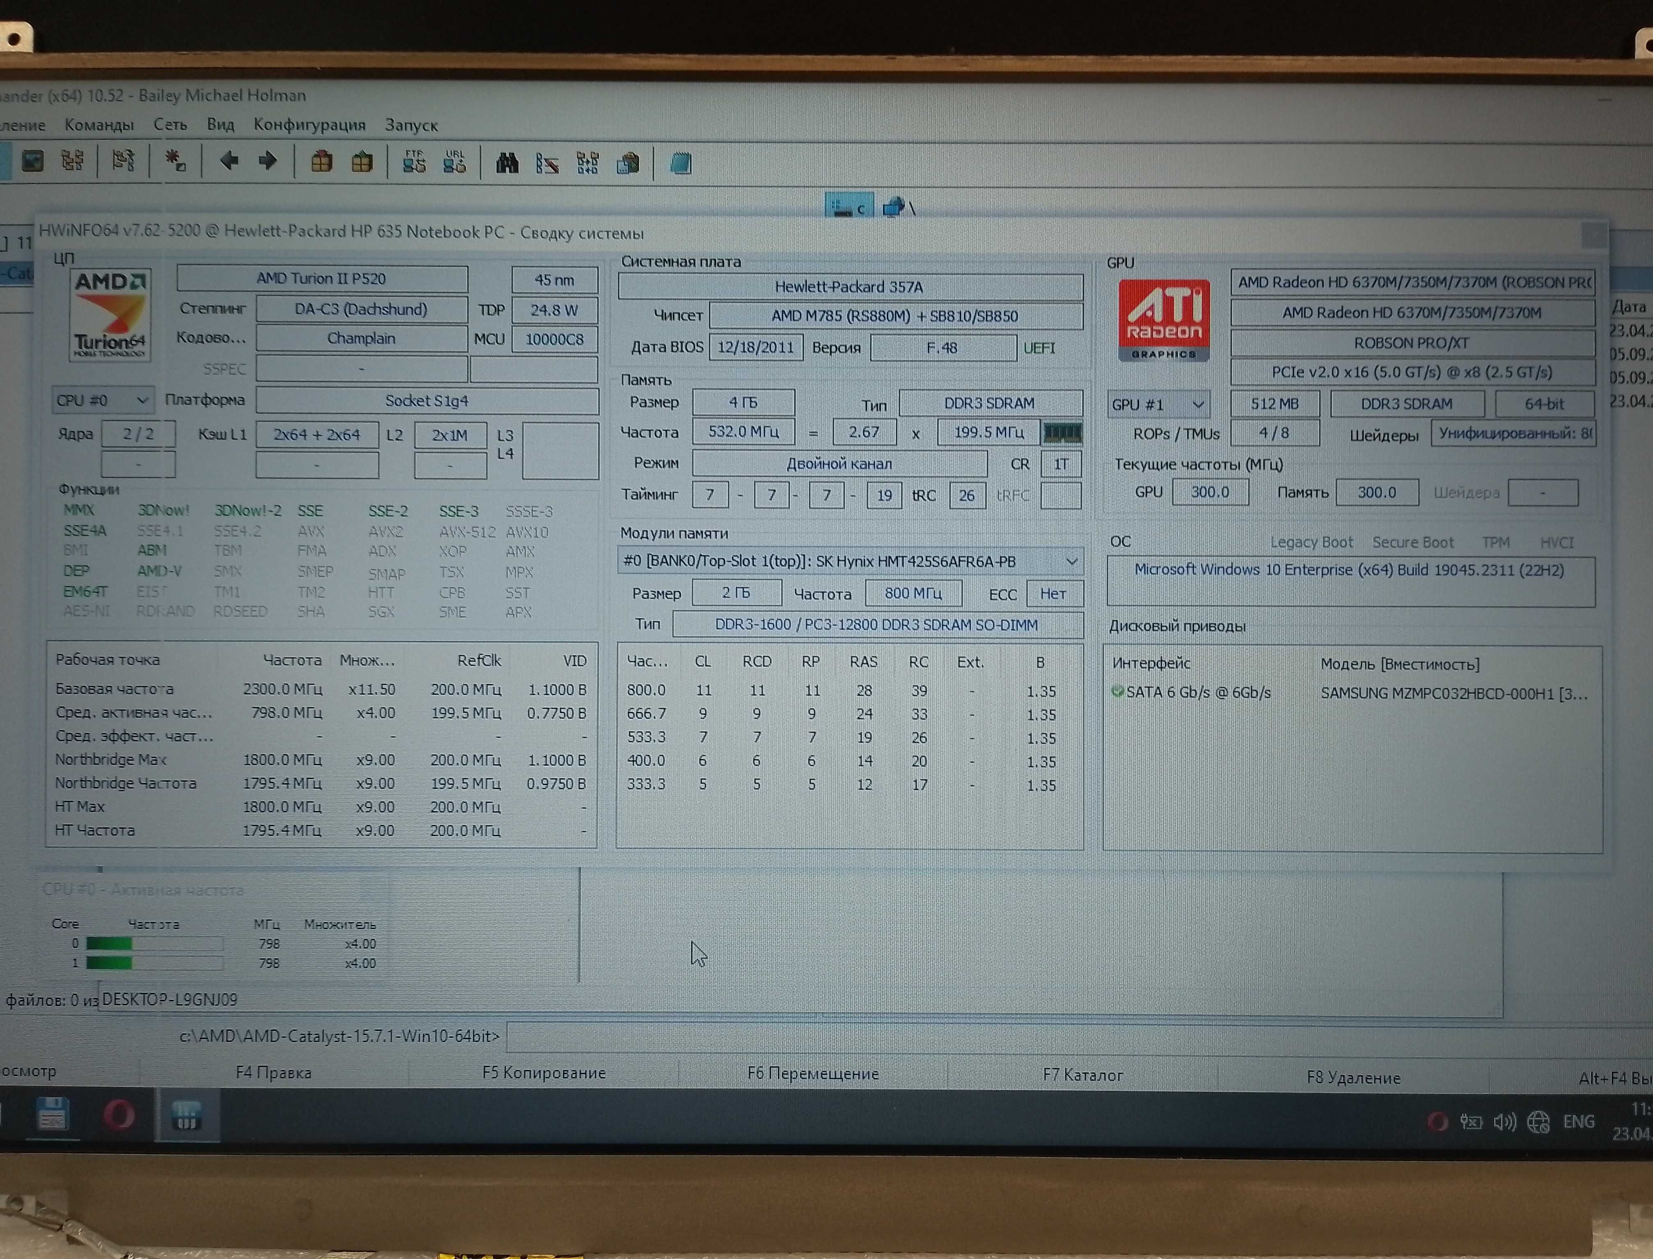Click the unpack files box icon

362,162
